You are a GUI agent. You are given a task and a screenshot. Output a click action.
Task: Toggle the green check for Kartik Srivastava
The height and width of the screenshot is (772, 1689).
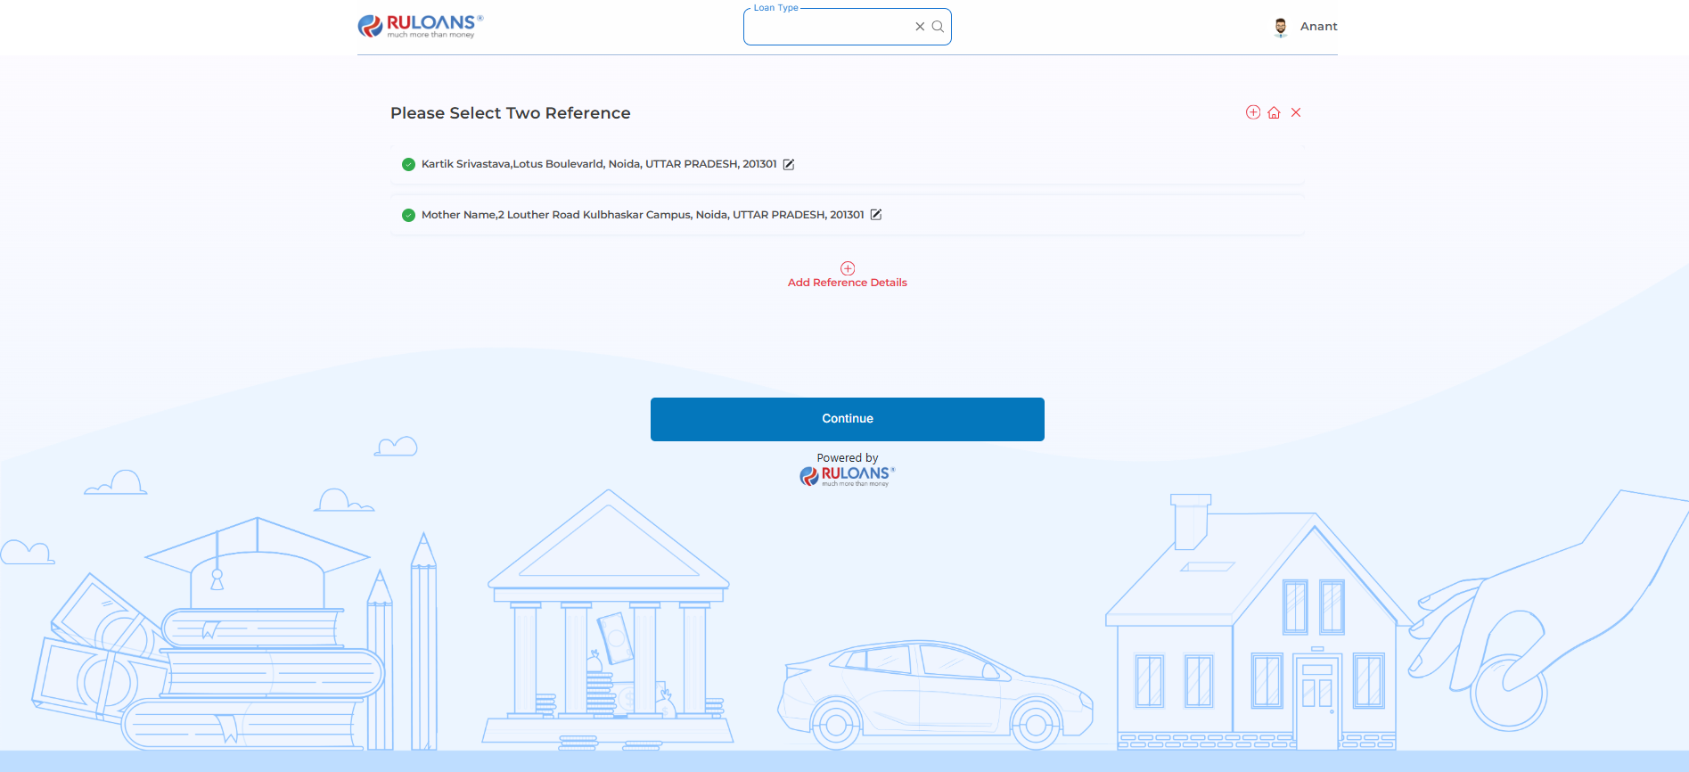point(408,164)
